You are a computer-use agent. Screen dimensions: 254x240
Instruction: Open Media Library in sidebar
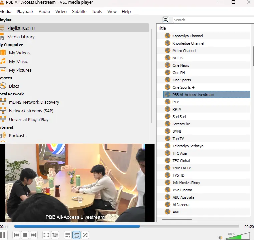pos(74,37)
